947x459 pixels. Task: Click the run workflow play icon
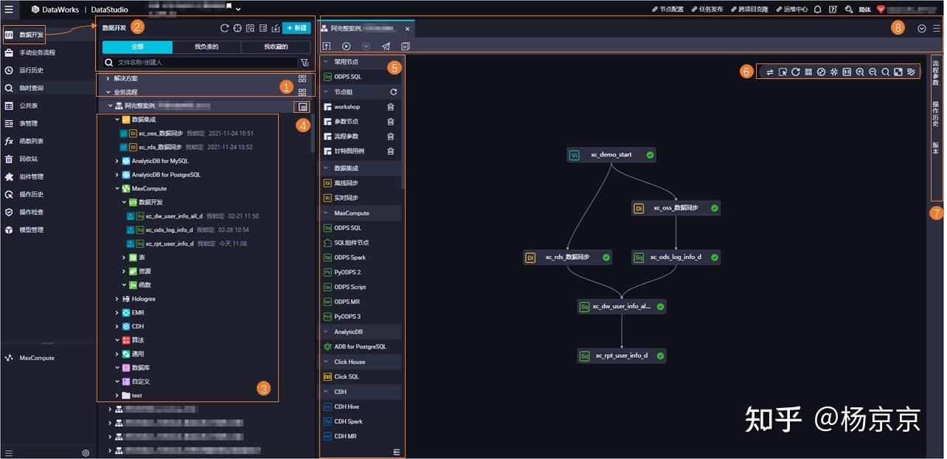(346, 46)
